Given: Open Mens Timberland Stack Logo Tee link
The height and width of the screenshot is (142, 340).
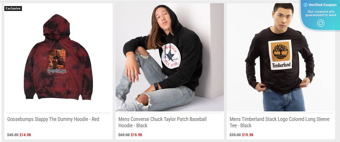Looking at the screenshot, I should (280, 122).
